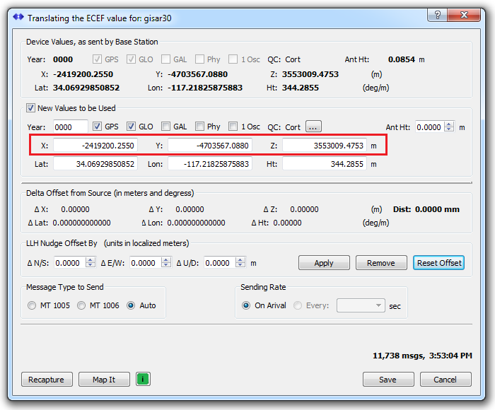Click device X value -2419200.2550 in bold
The image size is (495, 410).
coord(83,74)
